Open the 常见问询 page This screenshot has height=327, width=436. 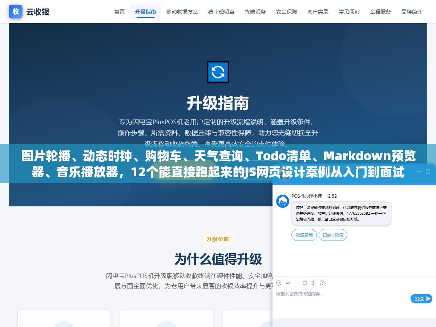point(349,12)
